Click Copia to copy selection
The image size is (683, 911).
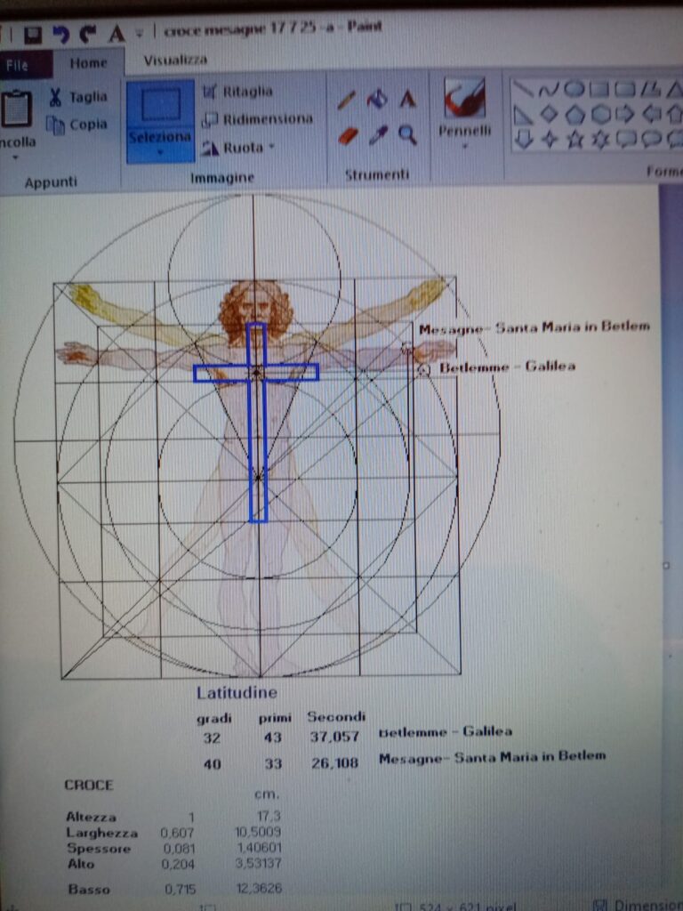[77, 125]
